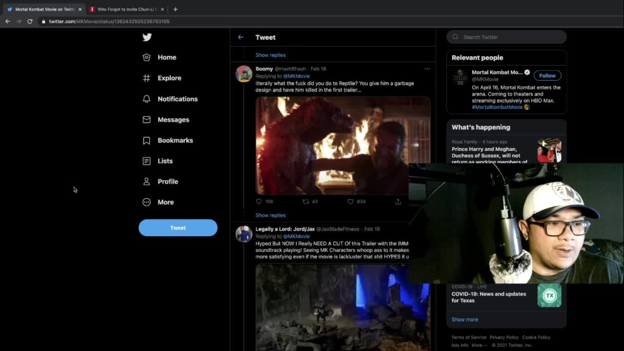
Task: Open the Reptile fire image in Boomy's tweet
Action: [343, 145]
